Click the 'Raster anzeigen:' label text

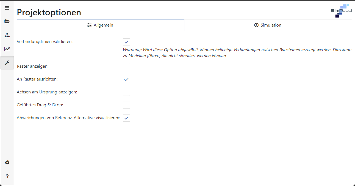[x=33, y=66]
